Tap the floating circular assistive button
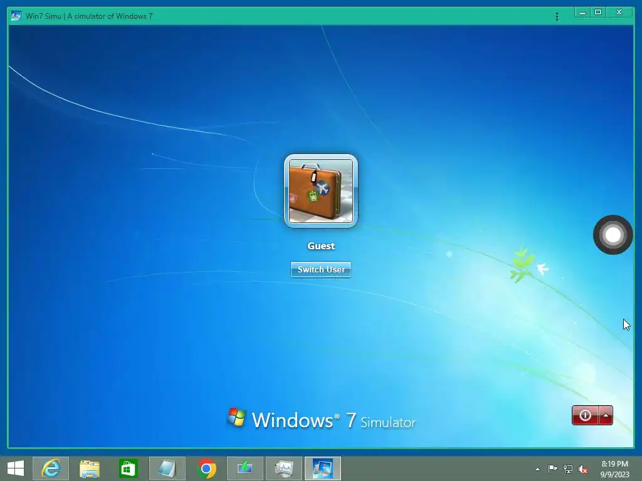The height and width of the screenshot is (481, 642). [x=613, y=235]
